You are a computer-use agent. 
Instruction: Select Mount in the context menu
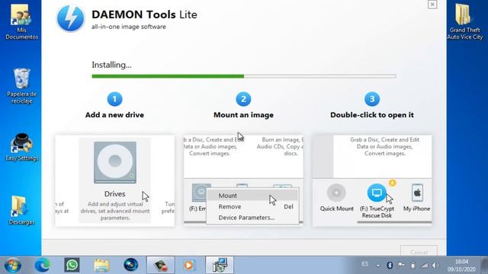click(252, 196)
